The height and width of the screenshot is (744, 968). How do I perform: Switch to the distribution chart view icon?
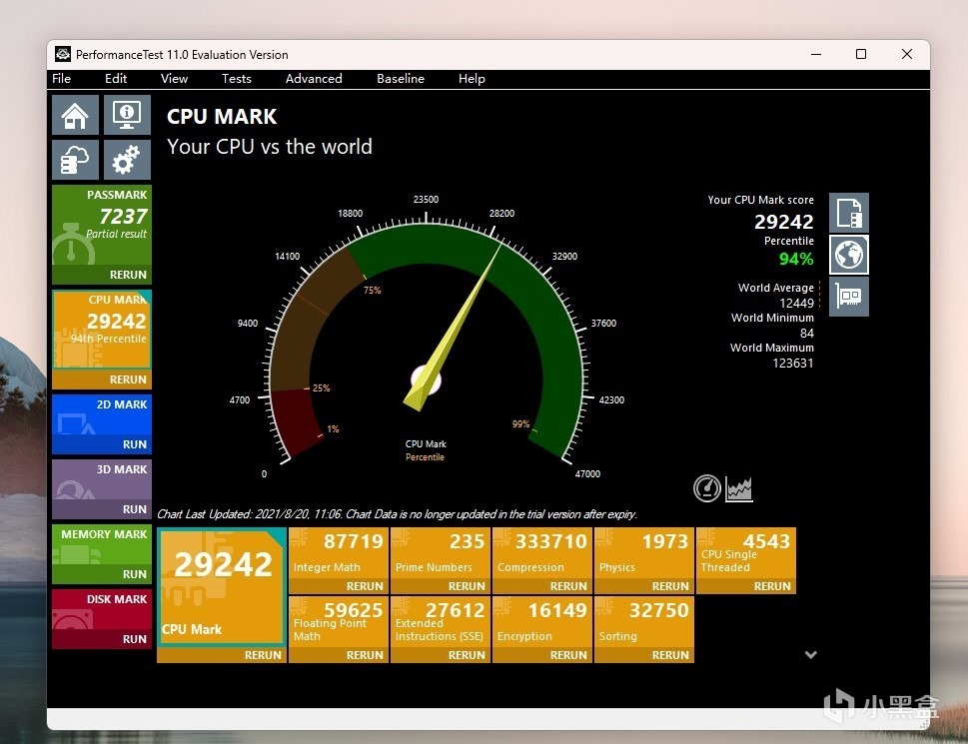point(739,488)
